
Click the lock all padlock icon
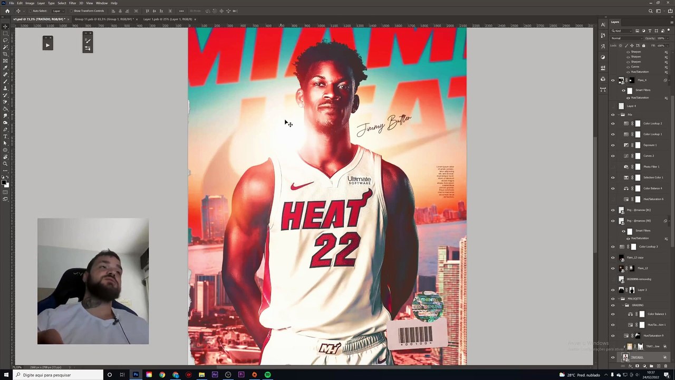(644, 45)
